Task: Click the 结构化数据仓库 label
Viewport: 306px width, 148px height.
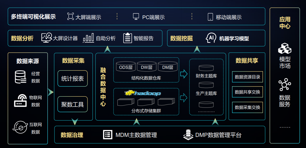Action: tap(146, 78)
